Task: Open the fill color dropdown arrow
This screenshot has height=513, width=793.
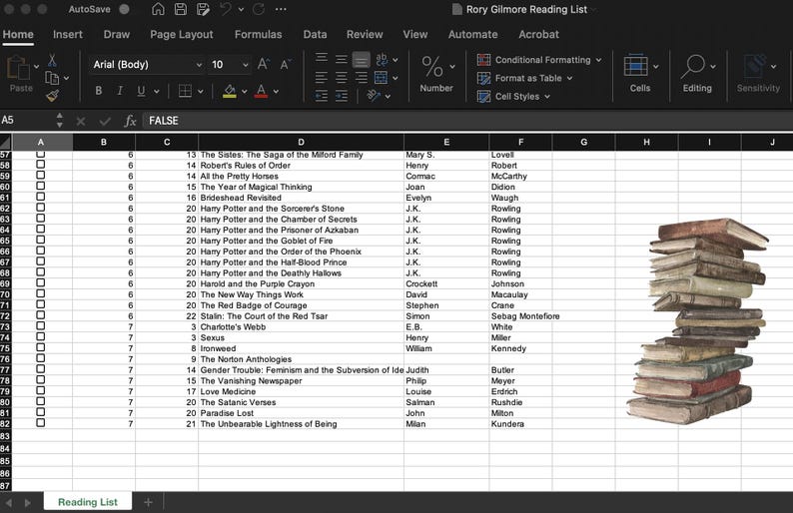Action: [x=245, y=92]
